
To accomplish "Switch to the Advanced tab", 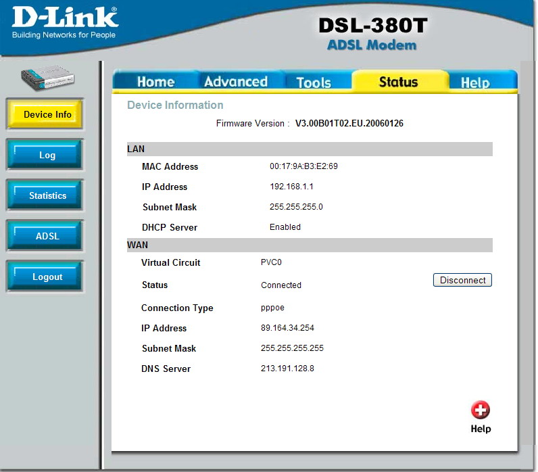I will point(236,82).
